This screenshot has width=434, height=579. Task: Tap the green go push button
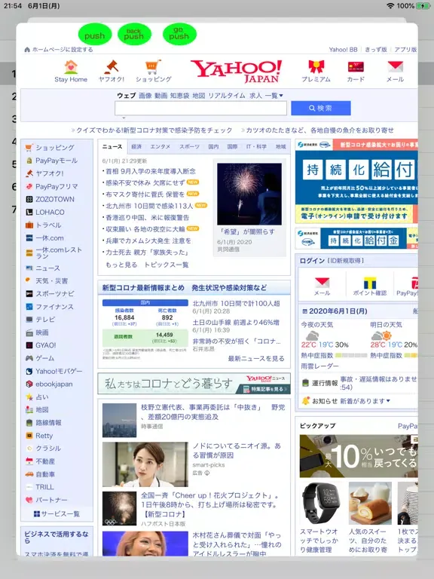click(x=179, y=35)
